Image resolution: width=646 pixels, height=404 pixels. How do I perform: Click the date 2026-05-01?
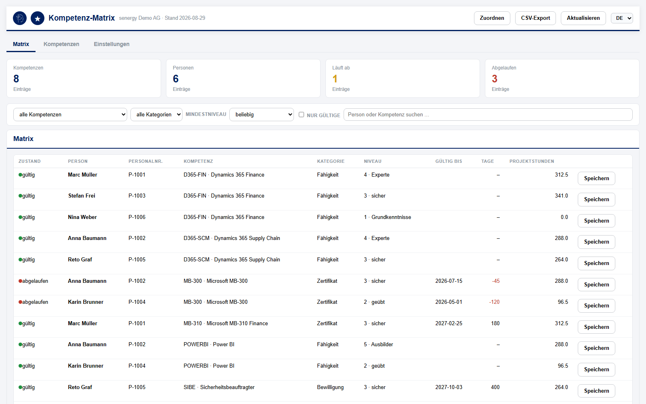[x=449, y=302]
